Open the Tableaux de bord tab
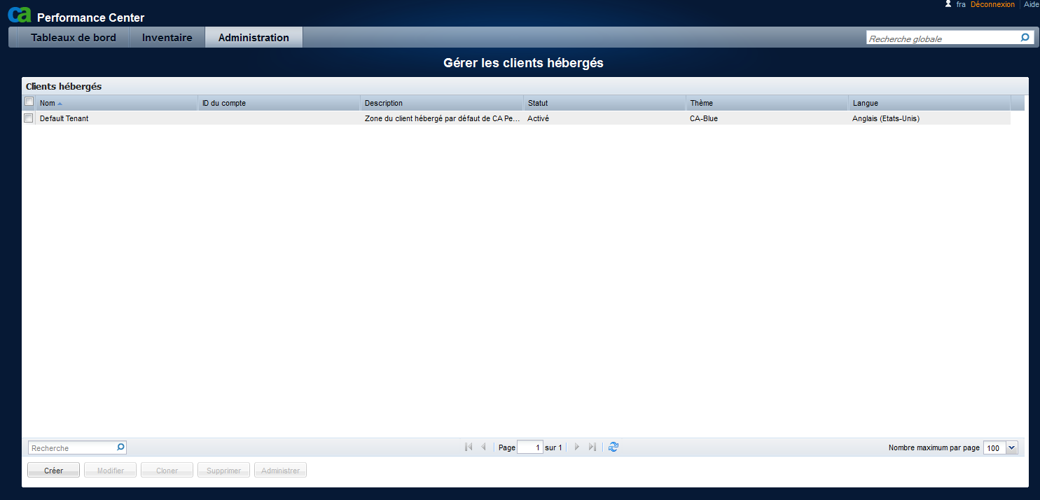 click(x=74, y=38)
